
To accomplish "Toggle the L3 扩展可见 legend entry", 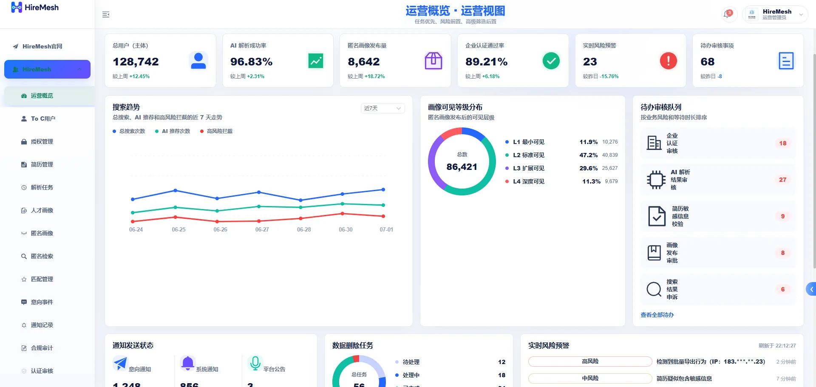I will tap(525, 168).
